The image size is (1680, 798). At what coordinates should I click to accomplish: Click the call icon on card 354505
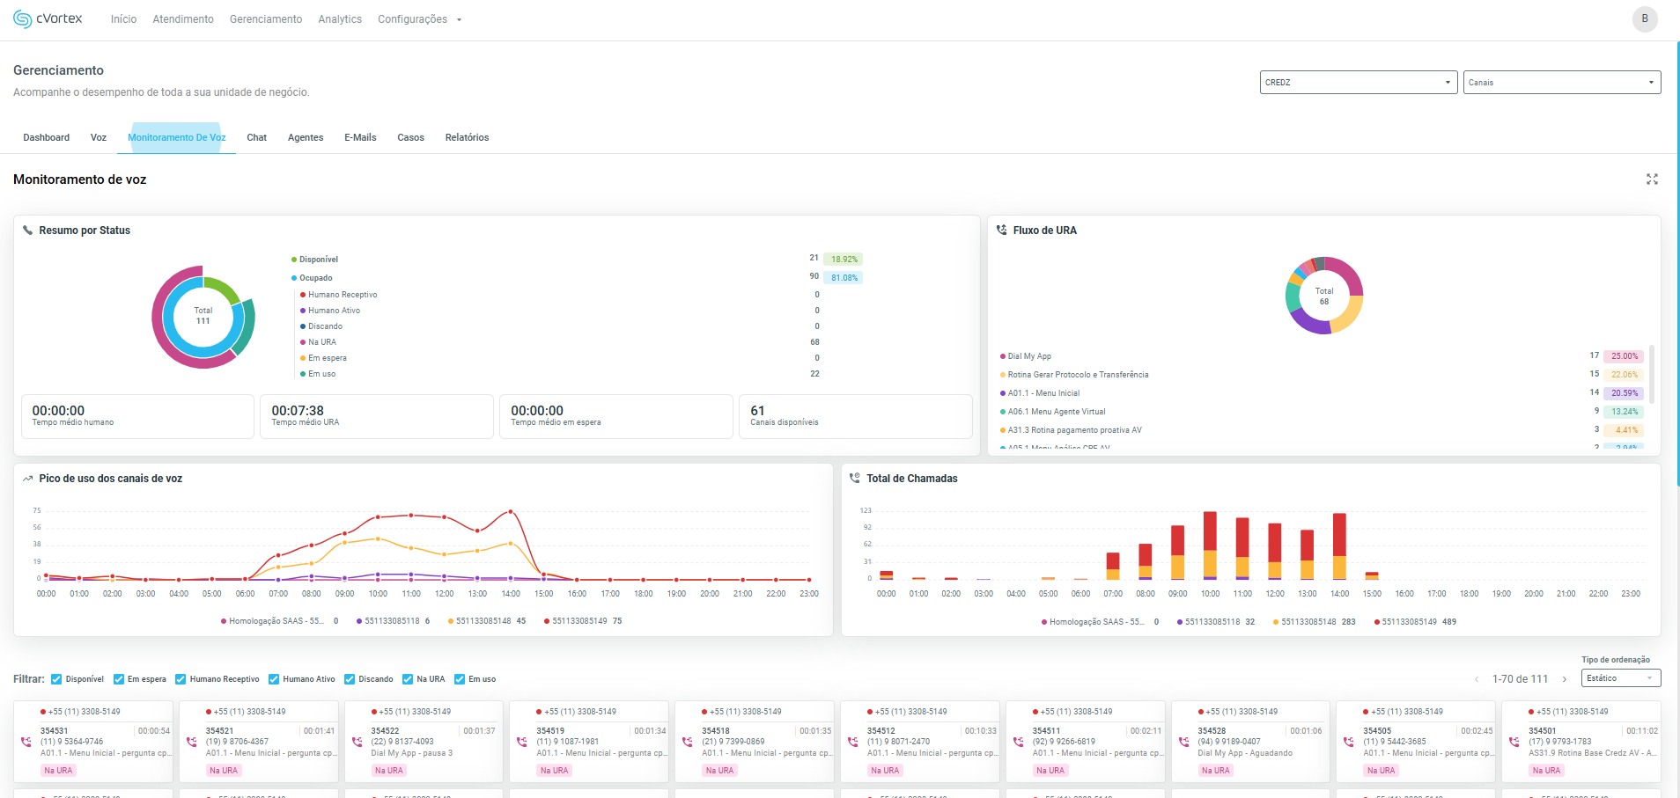click(x=1349, y=742)
